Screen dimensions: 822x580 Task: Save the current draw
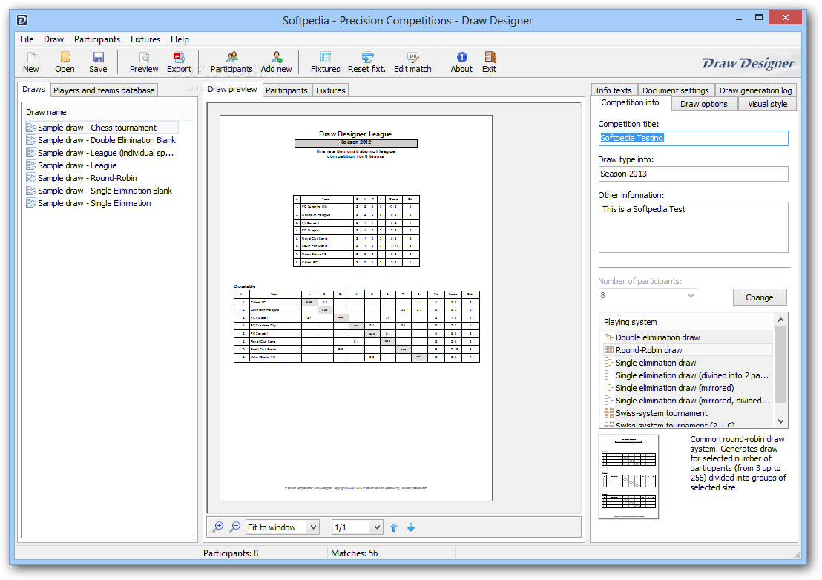tap(98, 62)
